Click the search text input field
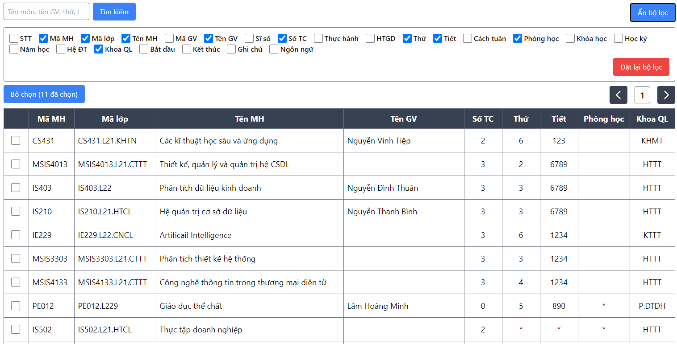 click(x=46, y=12)
